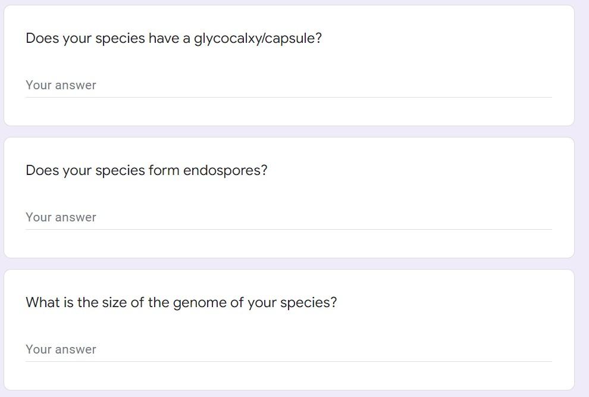Click the underline of the genome answer field
The image size is (589, 397).
pos(289,361)
